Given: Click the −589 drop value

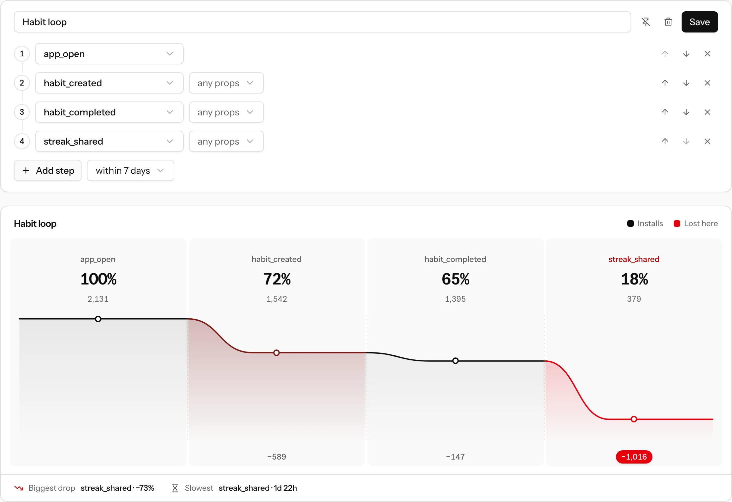Looking at the screenshot, I should pos(276,457).
